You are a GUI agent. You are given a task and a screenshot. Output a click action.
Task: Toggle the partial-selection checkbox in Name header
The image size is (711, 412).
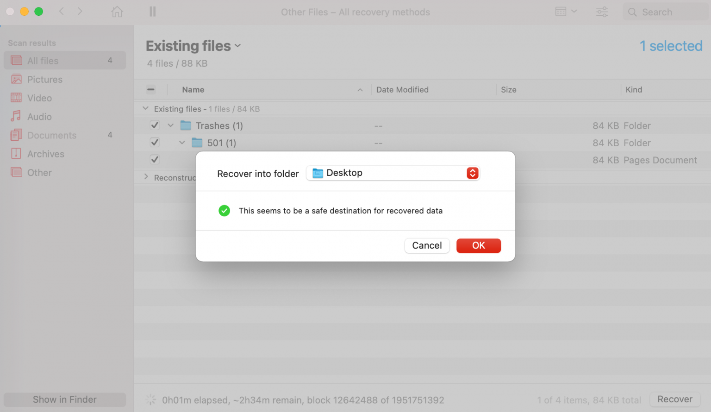pos(150,89)
